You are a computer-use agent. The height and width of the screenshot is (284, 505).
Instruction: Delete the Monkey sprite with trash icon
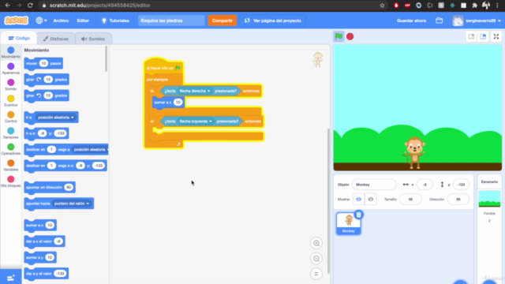point(358,215)
